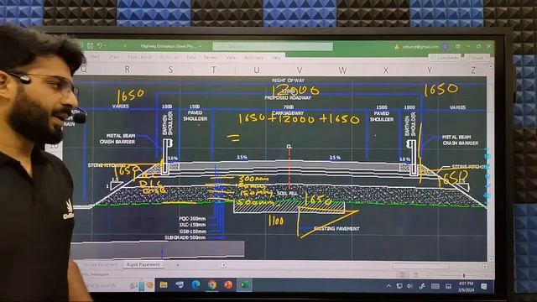Open the Review ribbon tab
Screen dimensions: 537x302
(211, 58)
